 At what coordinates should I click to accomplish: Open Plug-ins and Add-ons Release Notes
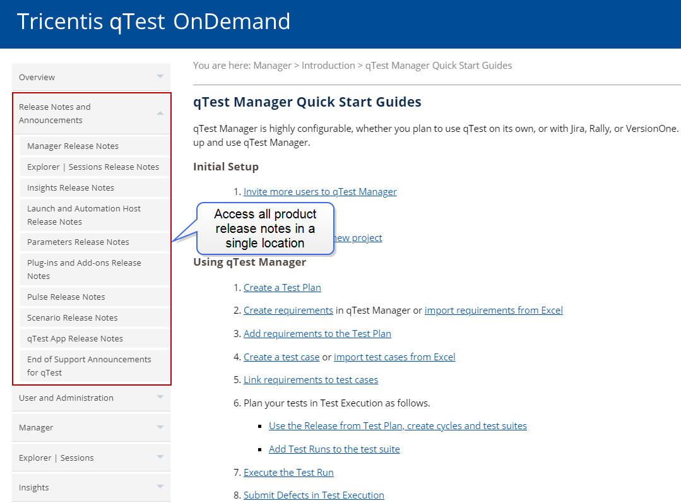(x=95, y=269)
